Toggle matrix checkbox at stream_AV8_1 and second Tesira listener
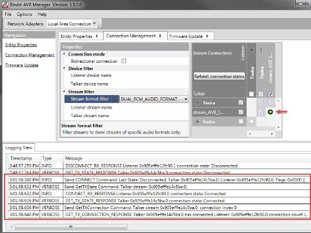 [x=261, y=112]
